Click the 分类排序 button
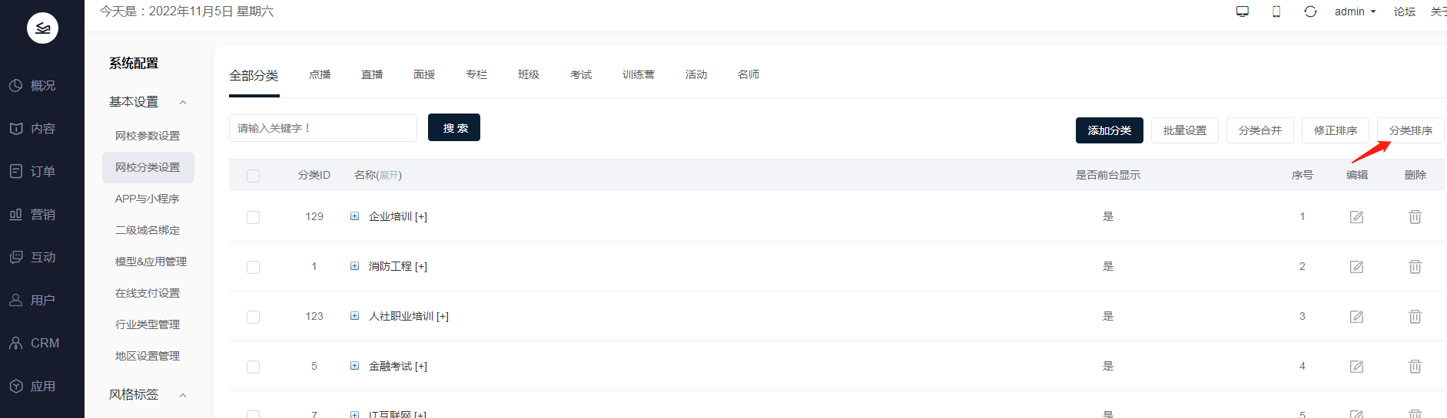 point(1410,130)
